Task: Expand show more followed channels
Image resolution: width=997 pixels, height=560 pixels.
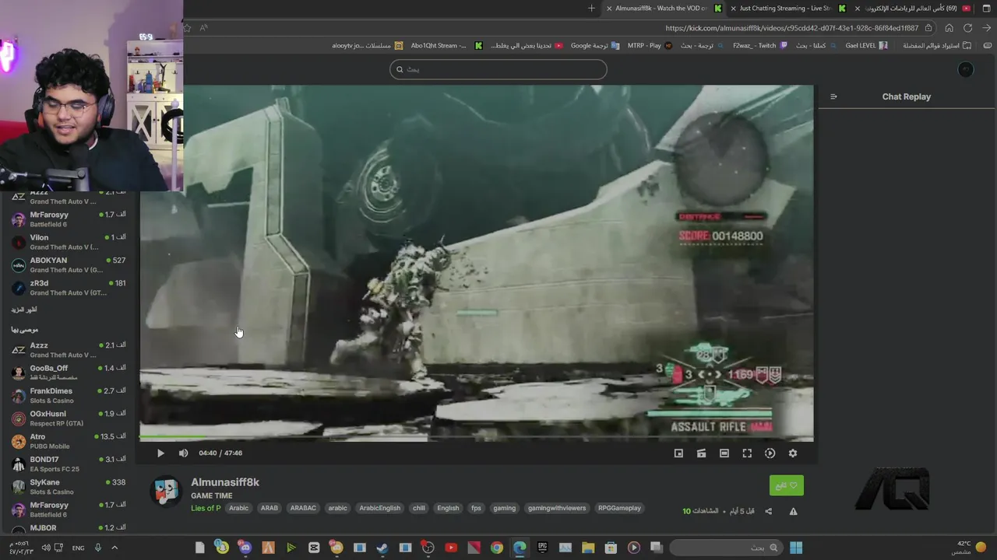Action: coord(24,310)
